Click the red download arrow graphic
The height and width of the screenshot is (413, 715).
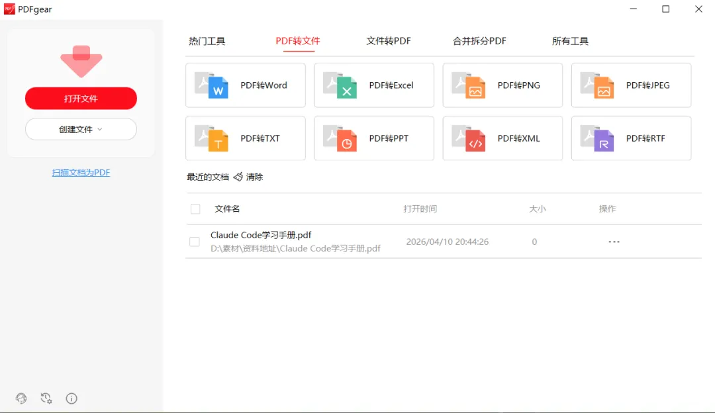(x=81, y=61)
